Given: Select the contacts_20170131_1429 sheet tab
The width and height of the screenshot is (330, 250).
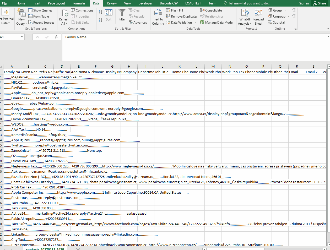Looking at the screenshot, I should coord(45,249).
